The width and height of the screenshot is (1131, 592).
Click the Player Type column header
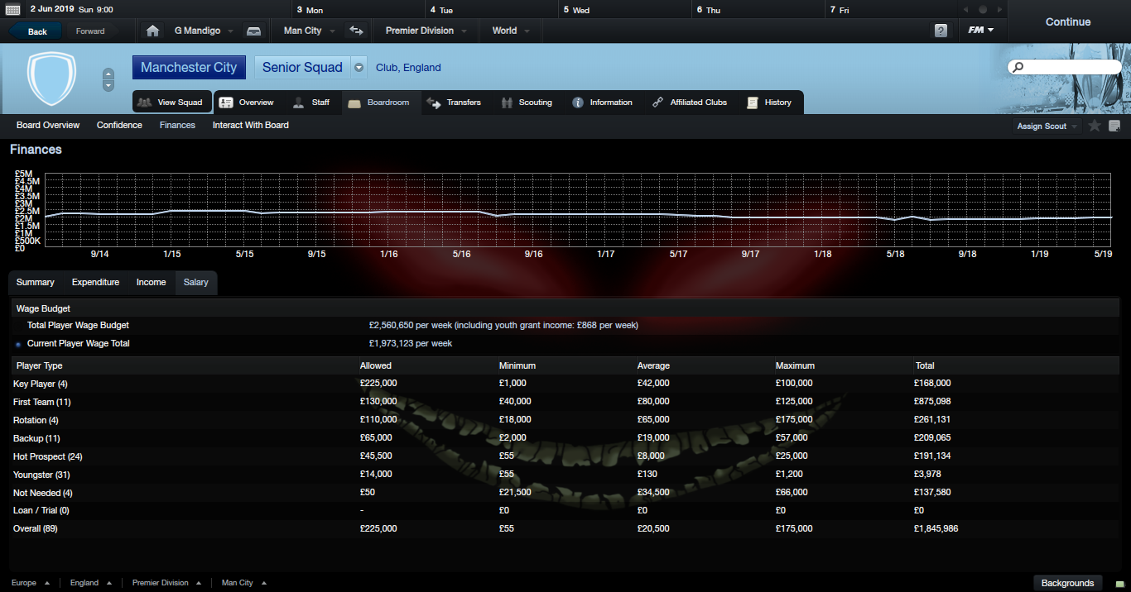39,365
